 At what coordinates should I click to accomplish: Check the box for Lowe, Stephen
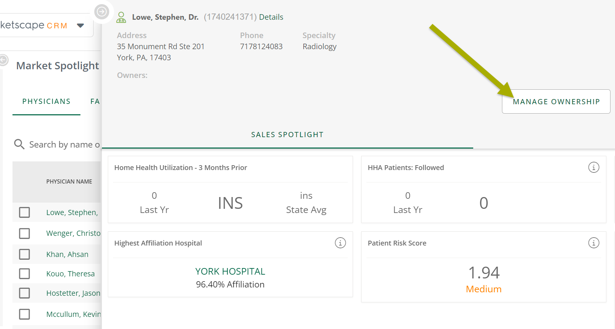(24, 212)
